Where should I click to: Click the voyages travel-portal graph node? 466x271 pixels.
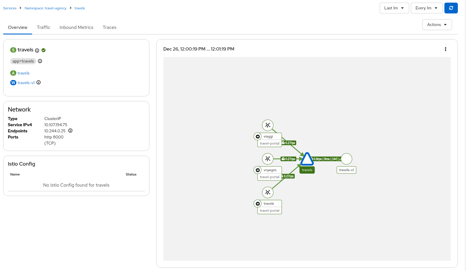[x=268, y=159]
